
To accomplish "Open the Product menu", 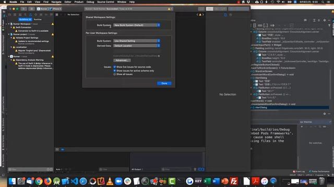I will 79,2.
